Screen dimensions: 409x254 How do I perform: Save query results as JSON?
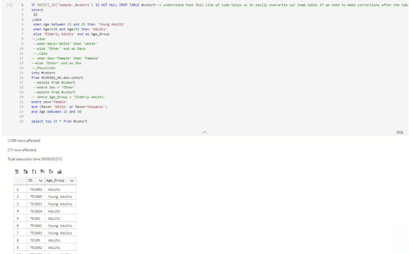coord(34,171)
